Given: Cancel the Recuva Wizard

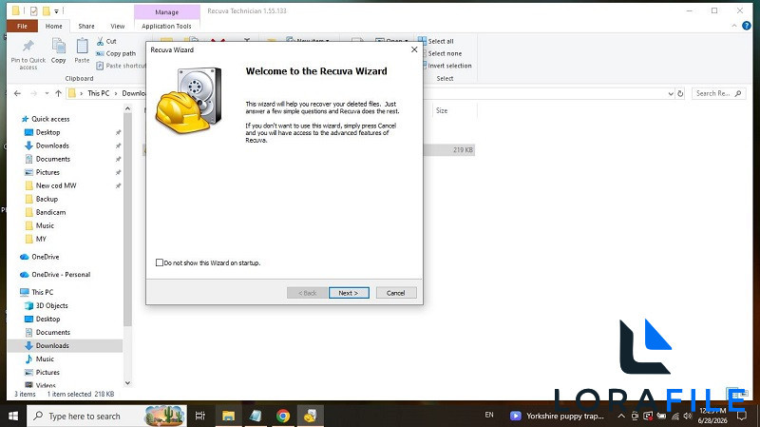Looking at the screenshot, I should tap(395, 293).
